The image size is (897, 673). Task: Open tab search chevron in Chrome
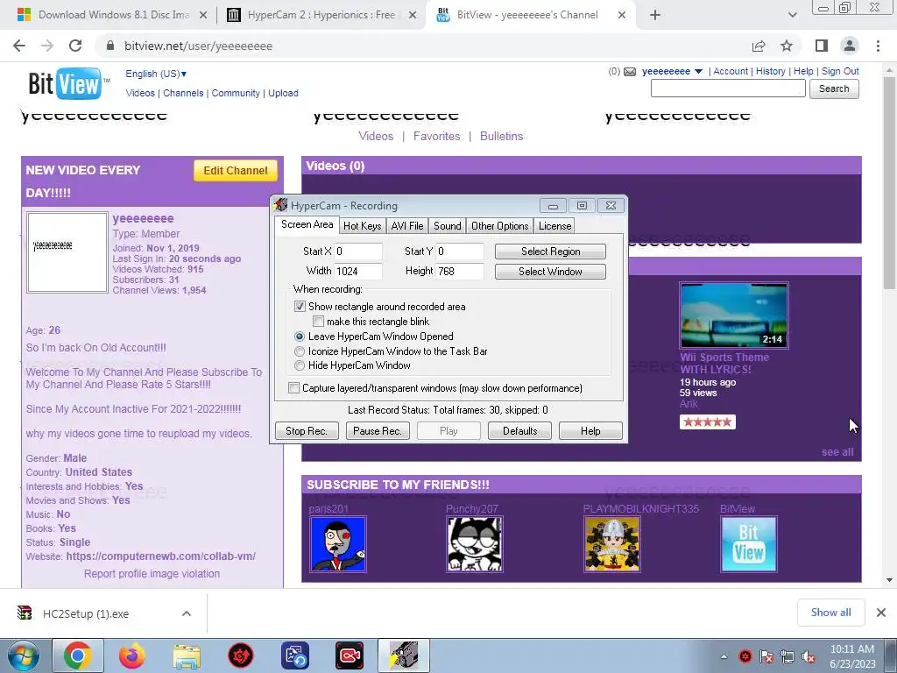click(x=792, y=15)
